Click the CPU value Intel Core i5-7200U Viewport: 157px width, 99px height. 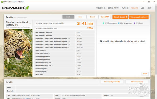(26, 95)
